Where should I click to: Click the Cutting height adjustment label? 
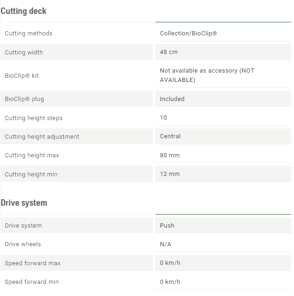(42, 137)
